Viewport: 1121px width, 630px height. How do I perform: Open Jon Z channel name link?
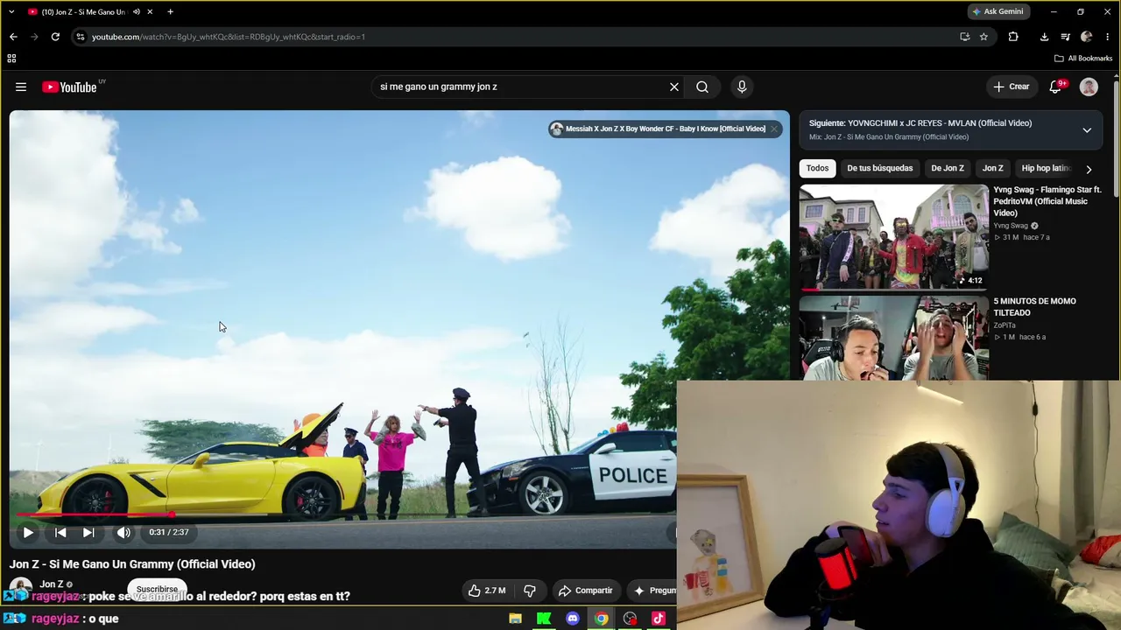pyautogui.click(x=52, y=584)
